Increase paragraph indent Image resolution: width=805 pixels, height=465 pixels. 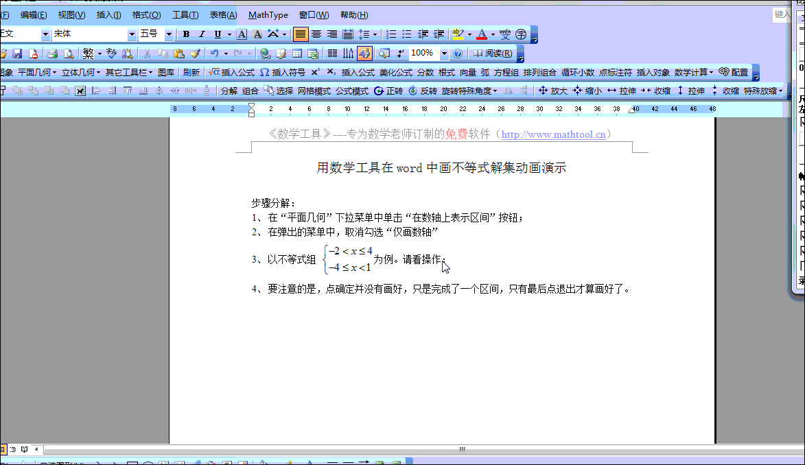click(x=439, y=34)
